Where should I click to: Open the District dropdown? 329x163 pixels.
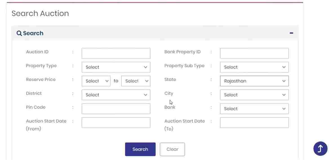[x=116, y=95]
